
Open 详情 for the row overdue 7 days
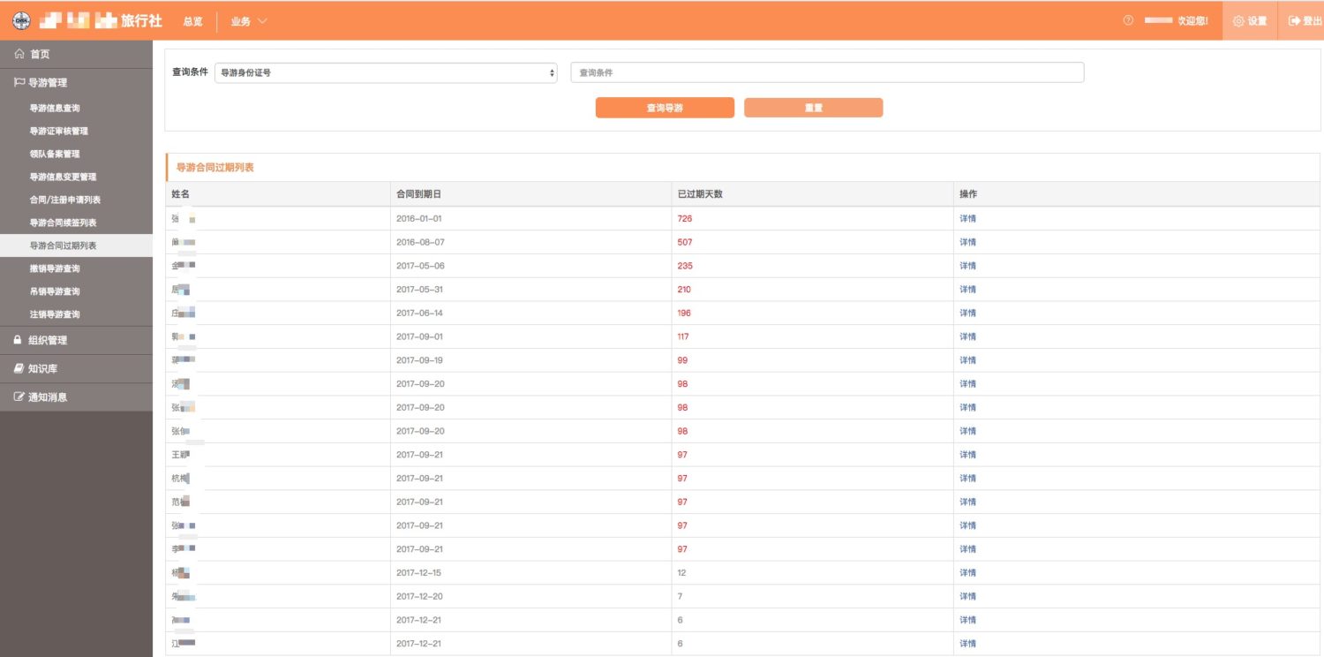[x=967, y=596]
